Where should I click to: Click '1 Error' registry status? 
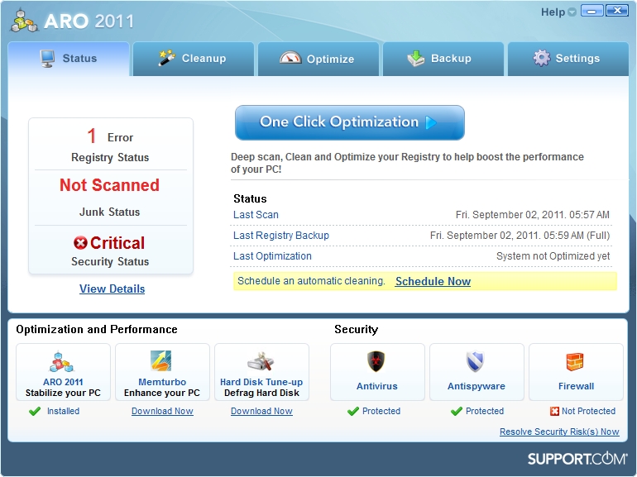pos(110,136)
